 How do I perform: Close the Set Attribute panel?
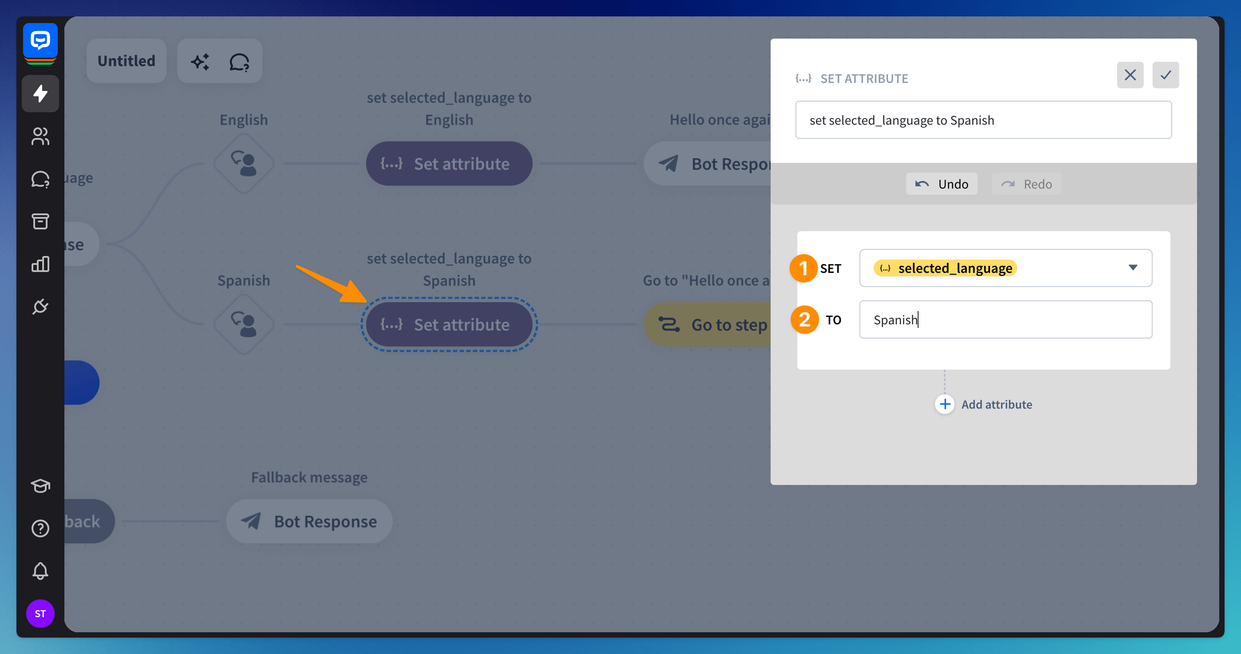coord(1130,75)
